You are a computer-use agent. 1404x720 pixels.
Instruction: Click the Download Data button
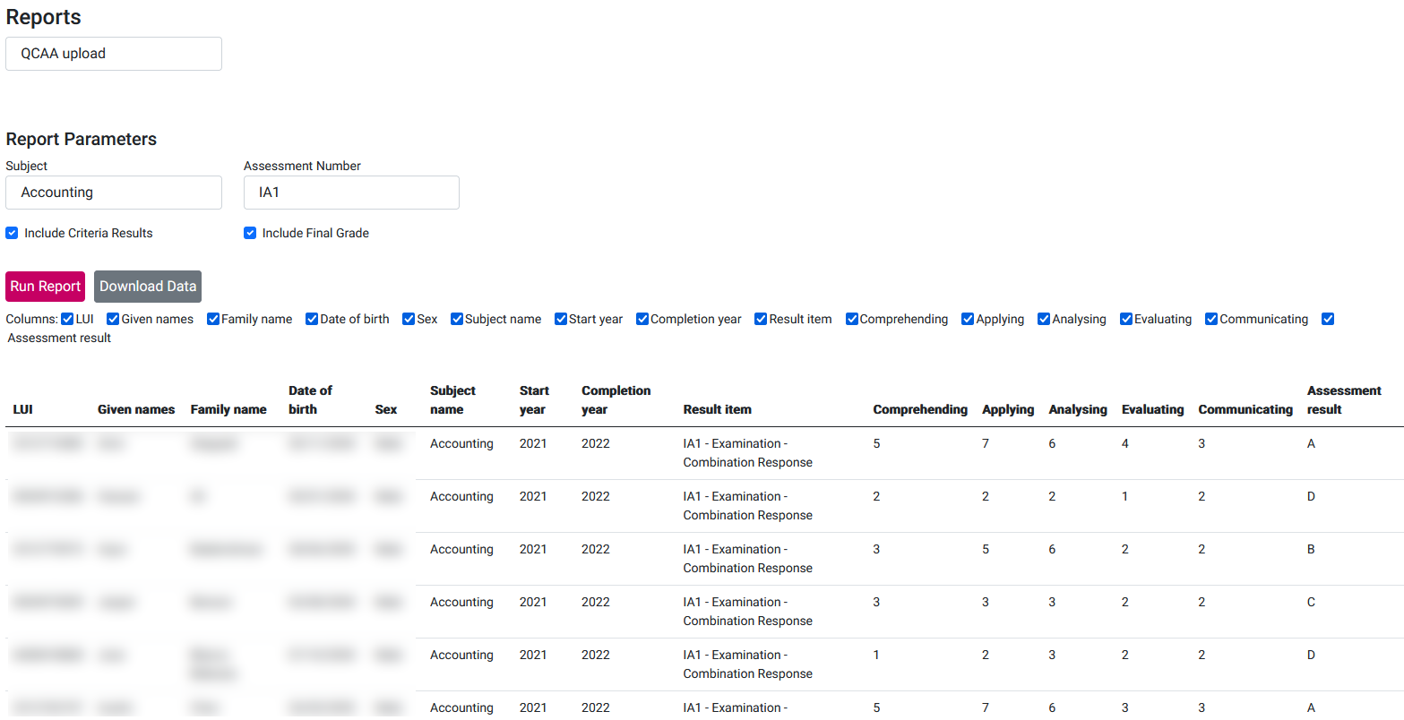point(147,287)
